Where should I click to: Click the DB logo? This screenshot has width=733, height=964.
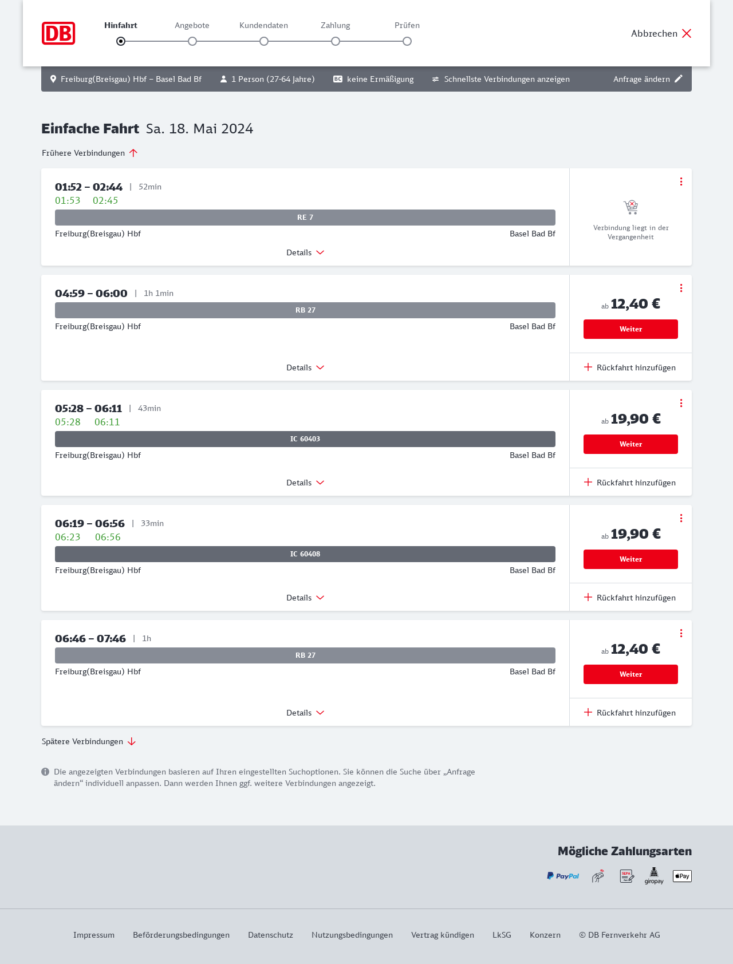tap(58, 33)
